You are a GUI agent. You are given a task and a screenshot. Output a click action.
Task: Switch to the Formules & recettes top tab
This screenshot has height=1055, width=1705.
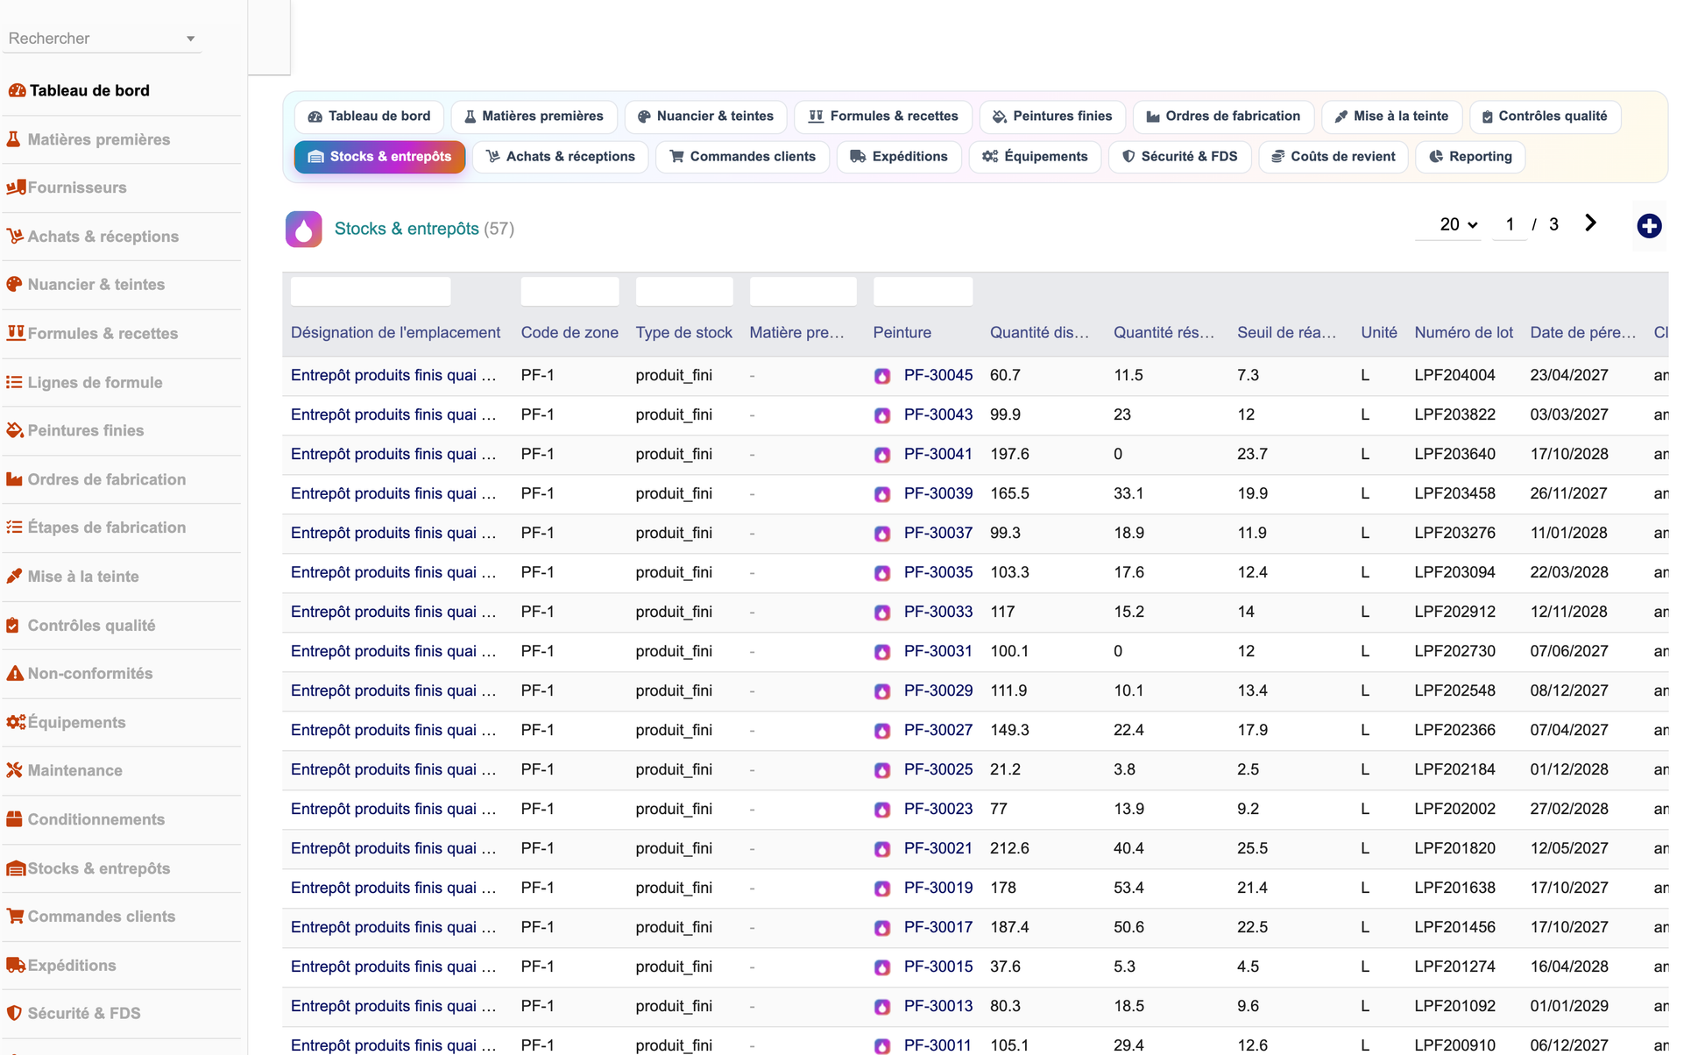(883, 116)
